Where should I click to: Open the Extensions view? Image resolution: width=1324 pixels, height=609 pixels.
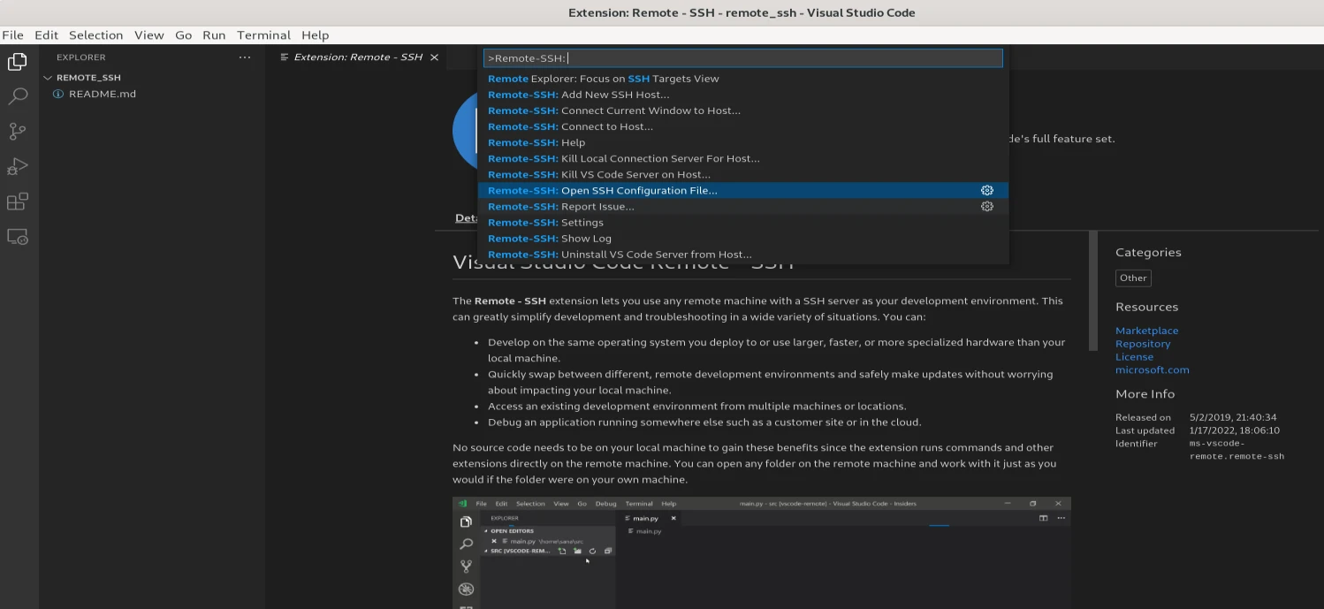16,202
